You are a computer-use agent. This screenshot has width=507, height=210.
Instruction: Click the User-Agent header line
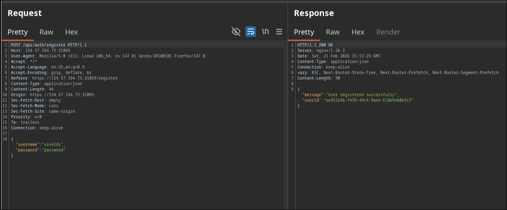click(x=108, y=56)
